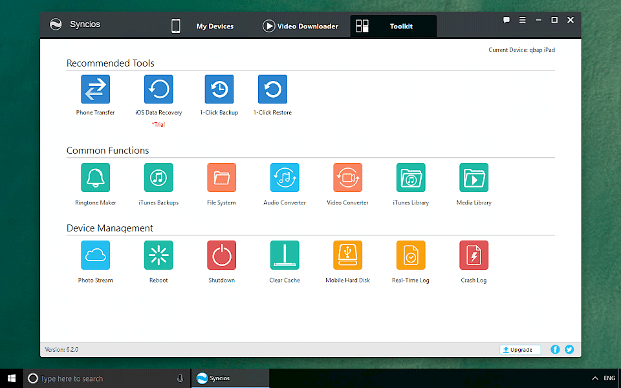Switch to the My Devices tab

coord(202,26)
